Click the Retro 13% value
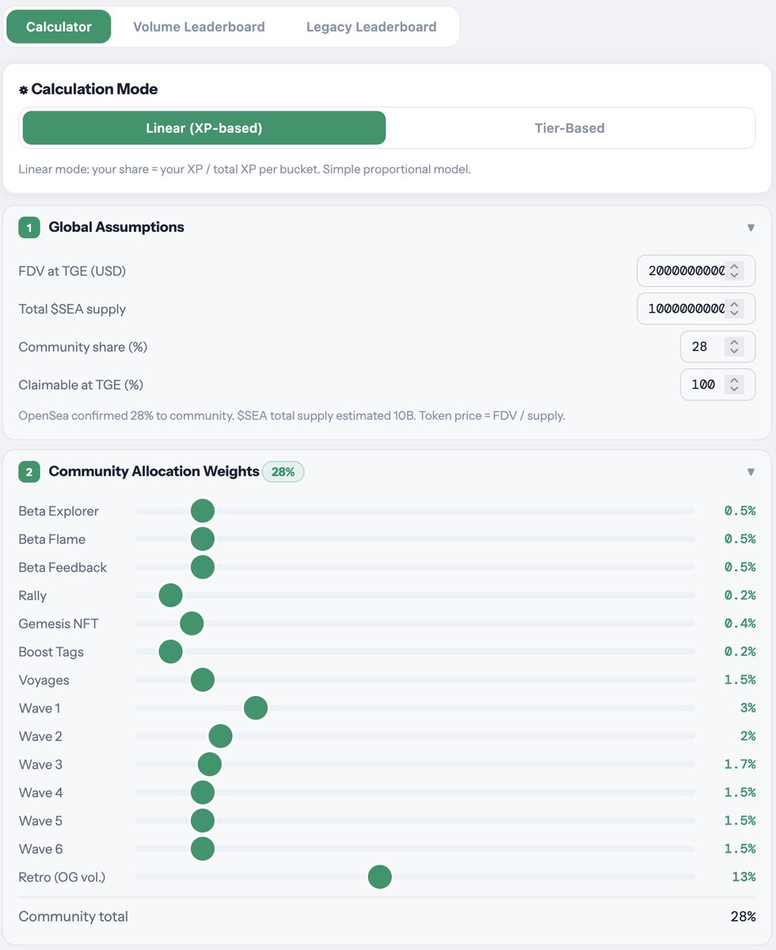 [x=744, y=877]
